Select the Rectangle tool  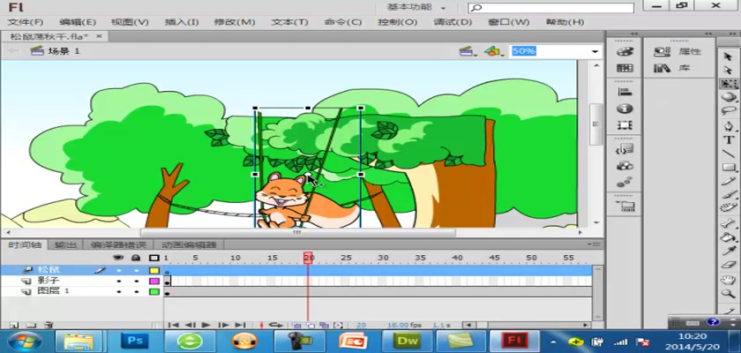tap(729, 168)
